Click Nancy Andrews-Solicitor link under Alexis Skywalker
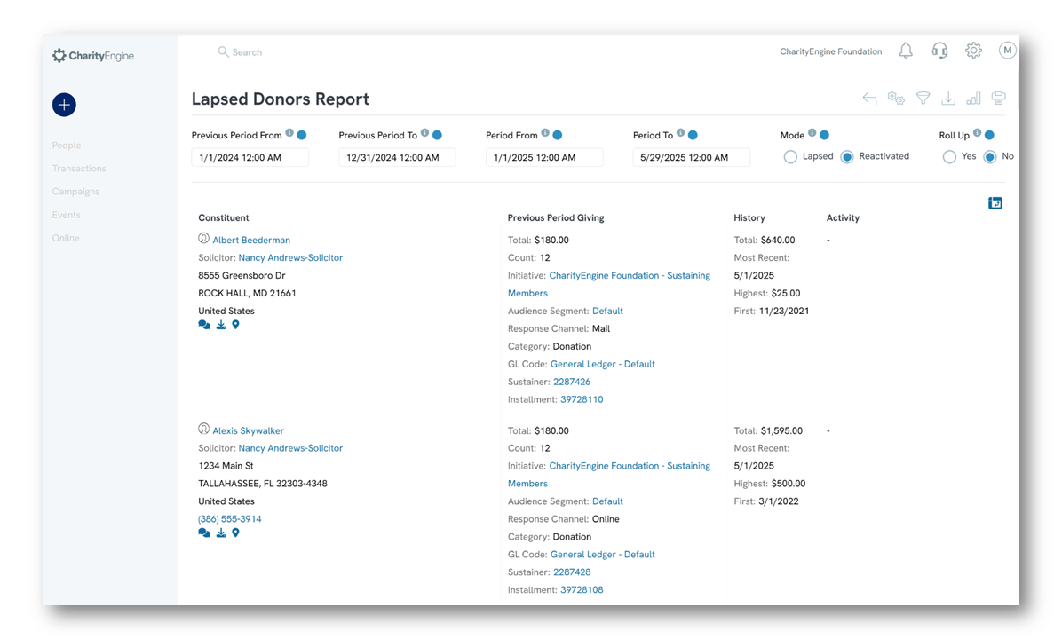1054x639 pixels. tap(290, 448)
